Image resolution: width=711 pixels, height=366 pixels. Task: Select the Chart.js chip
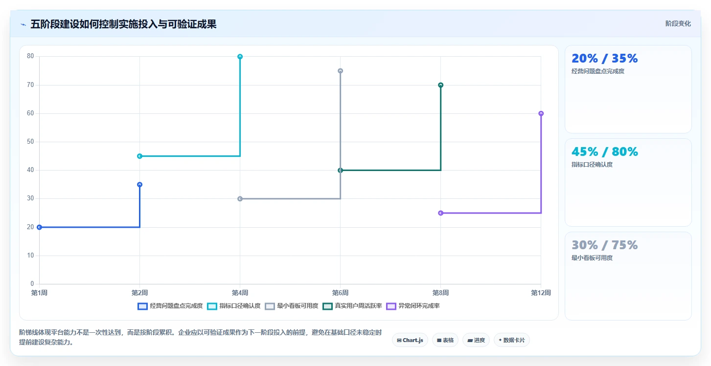pyautogui.click(x=410, y=340)
